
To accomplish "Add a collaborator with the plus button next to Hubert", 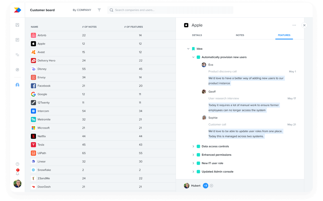I will (211, 186).
